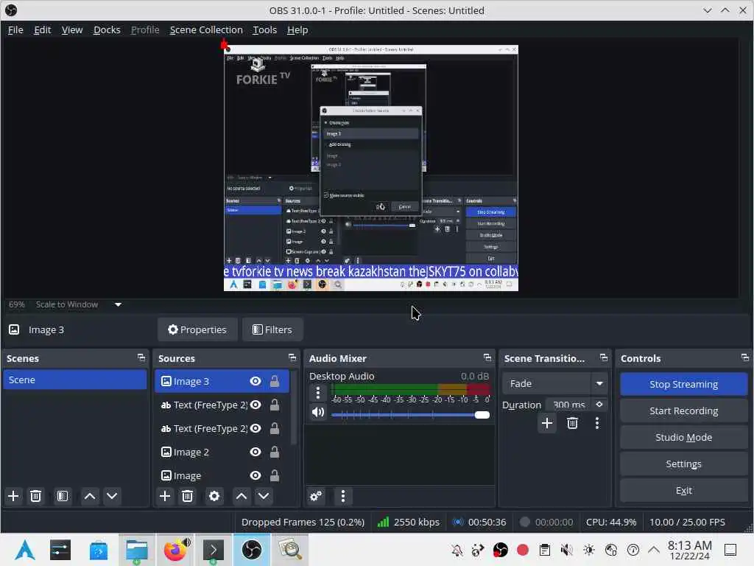
Task: Select the Scene item in Scenes list
Action: coord(75,380)
